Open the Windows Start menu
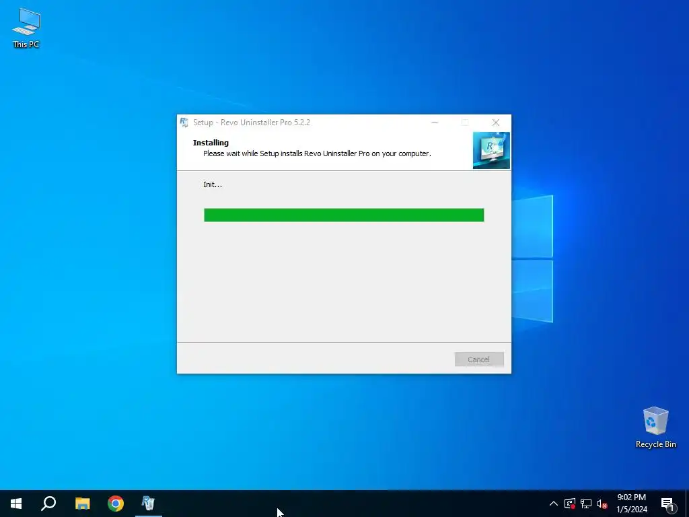The image size is (689, 517). point(16,504)
